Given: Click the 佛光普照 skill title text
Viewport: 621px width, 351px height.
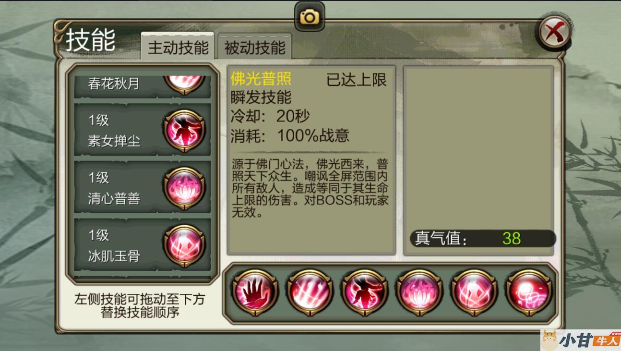Looking at the screenshot, I should point(261,78).
